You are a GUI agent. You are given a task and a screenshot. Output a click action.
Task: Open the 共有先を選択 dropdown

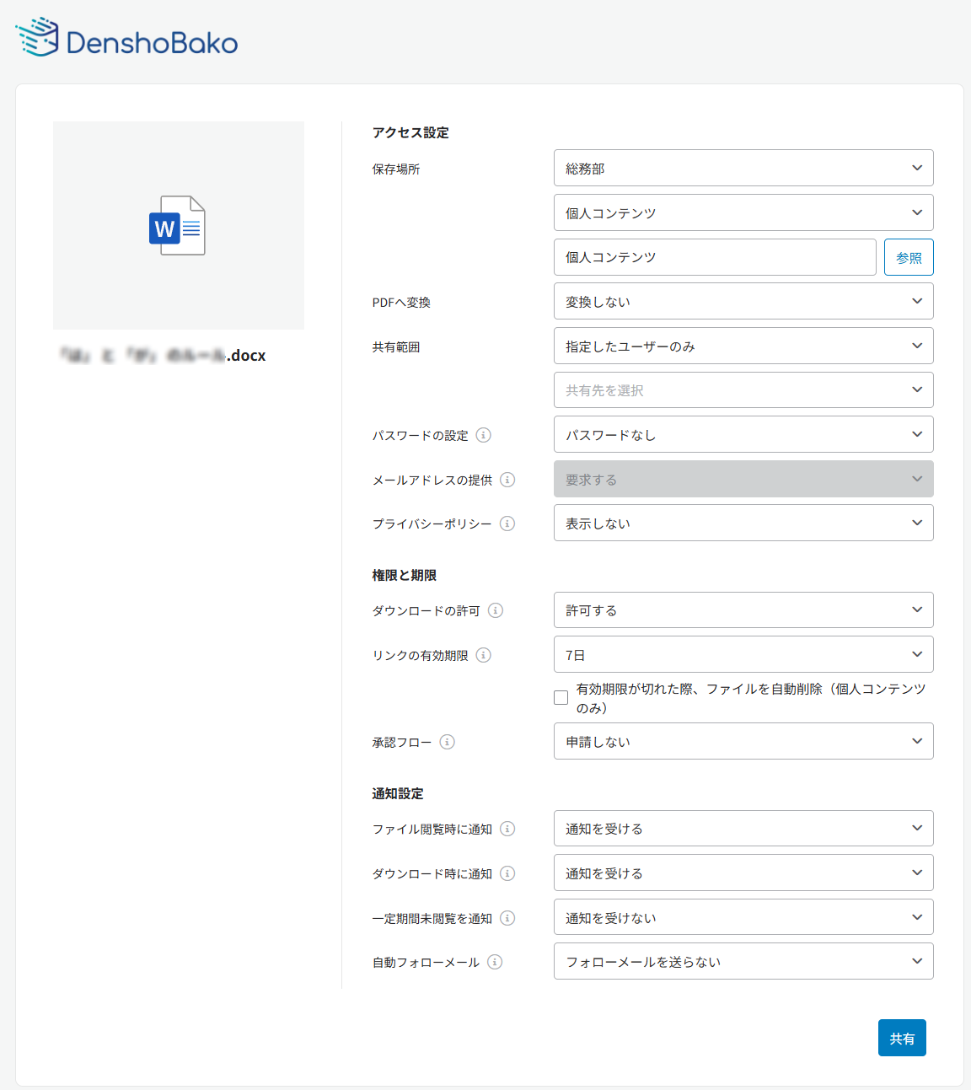coord(743,389)
